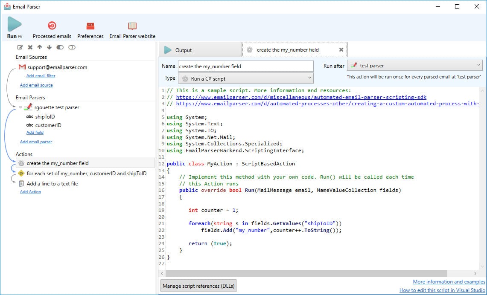Click document icon of Add a line action

21,184
